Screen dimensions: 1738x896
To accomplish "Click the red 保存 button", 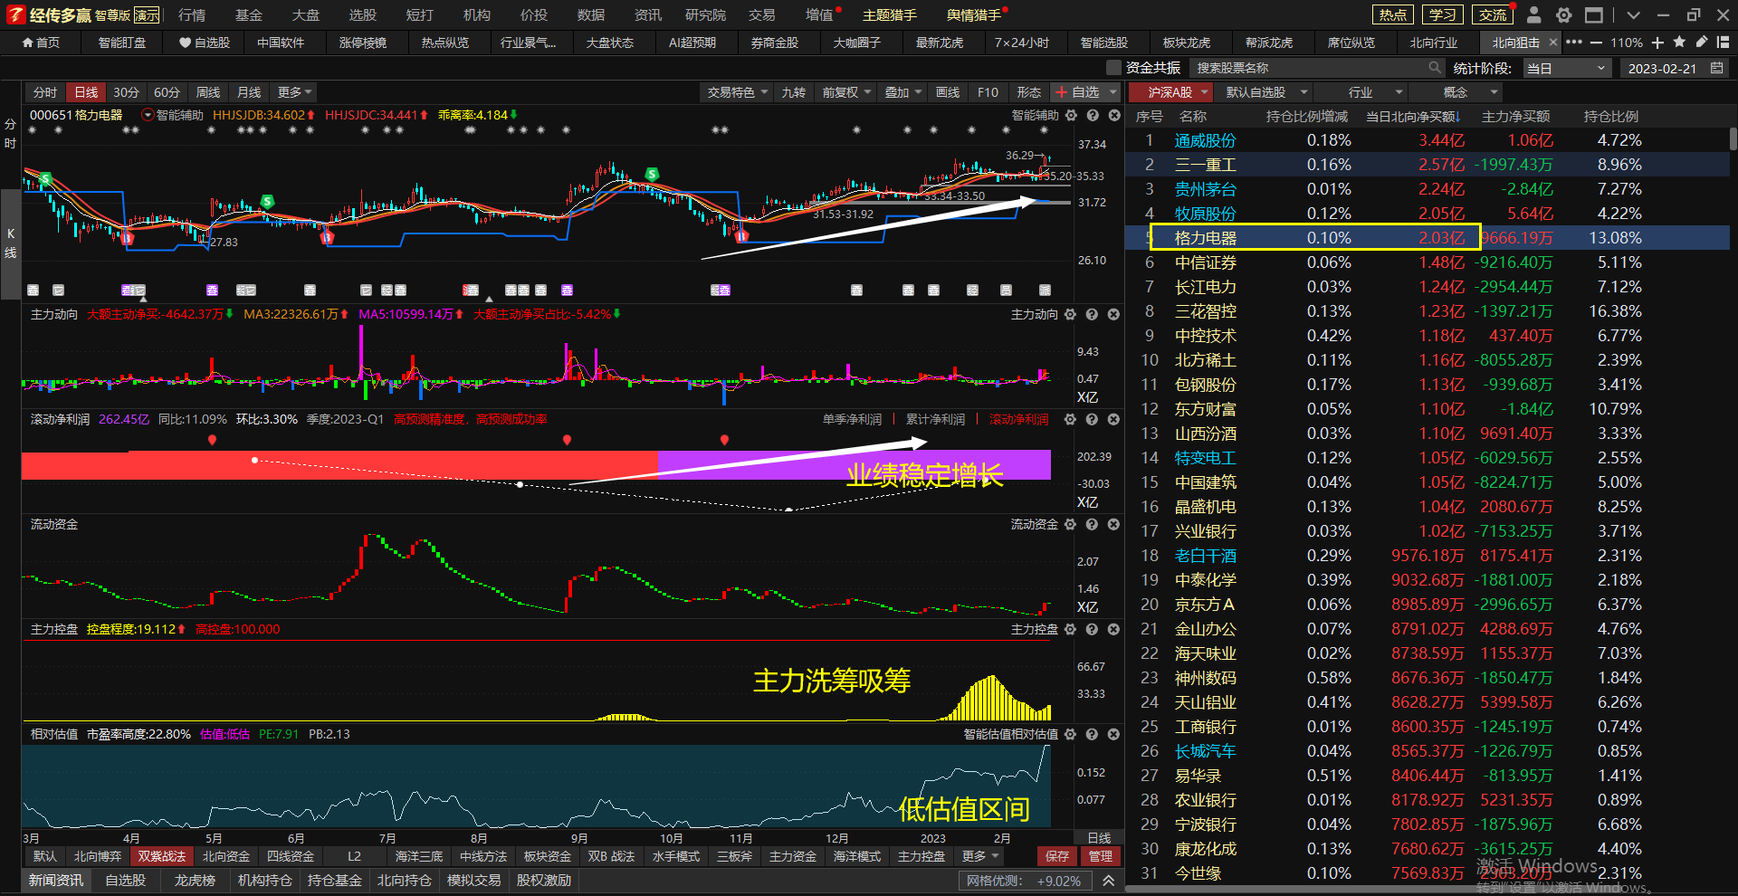I will pos(1056,856).
